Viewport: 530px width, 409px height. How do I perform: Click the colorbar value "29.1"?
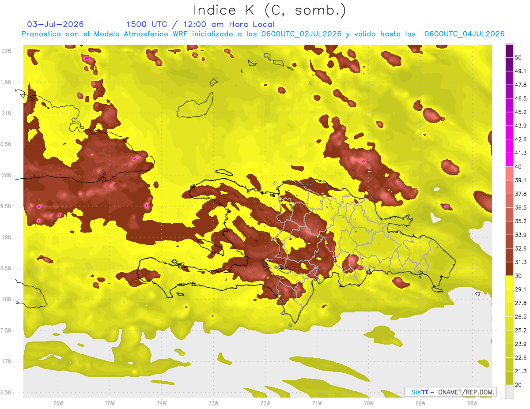(x=521, y=289)
